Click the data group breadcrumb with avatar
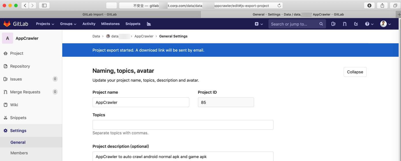The image size is (401, 161). pyautogui.click(x=118, y=36)
